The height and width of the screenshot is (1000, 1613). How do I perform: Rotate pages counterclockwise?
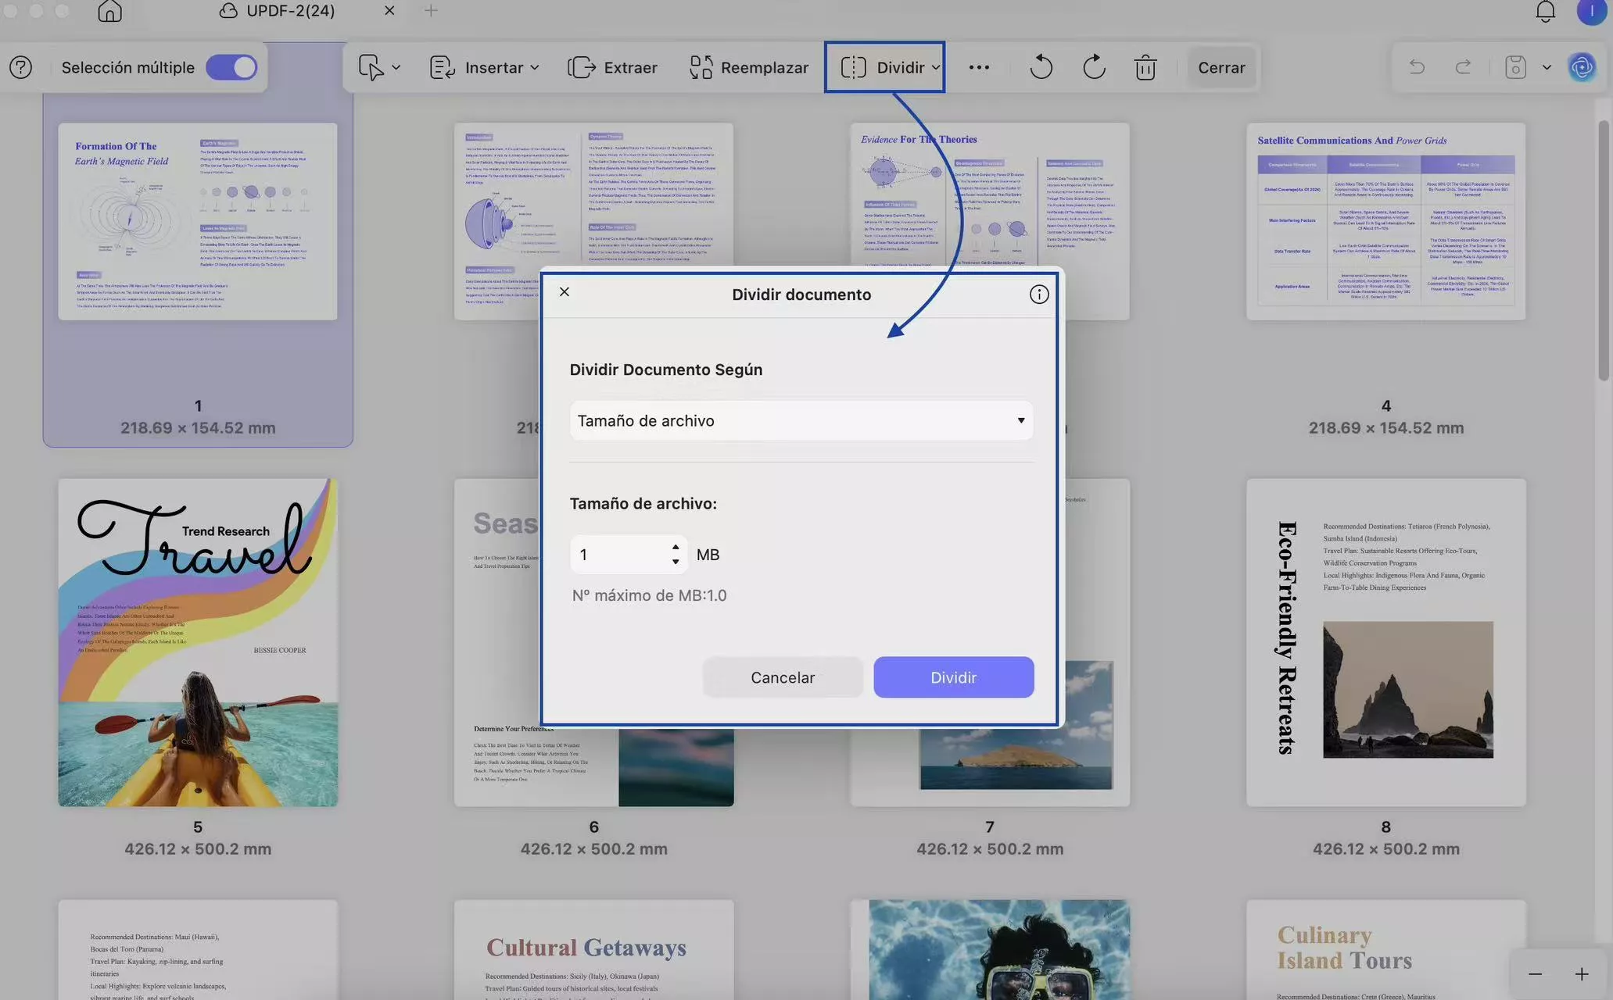(x=1041, y=67)
